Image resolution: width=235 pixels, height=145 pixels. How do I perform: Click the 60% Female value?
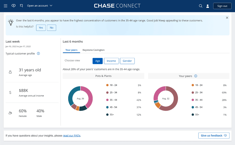[23, 111]
